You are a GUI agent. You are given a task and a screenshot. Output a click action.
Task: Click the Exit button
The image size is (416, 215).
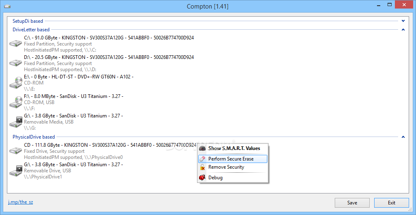pos(392,203)
